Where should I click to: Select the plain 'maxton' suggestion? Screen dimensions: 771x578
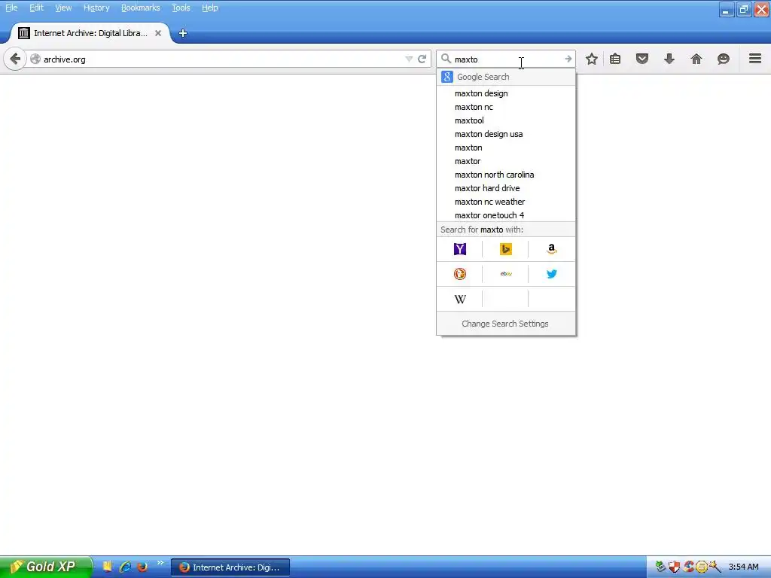point(506,148)
